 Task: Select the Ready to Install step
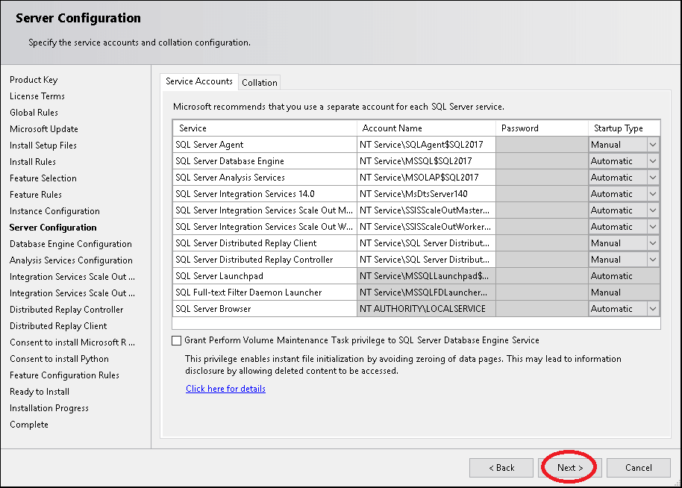coord(39,392)
